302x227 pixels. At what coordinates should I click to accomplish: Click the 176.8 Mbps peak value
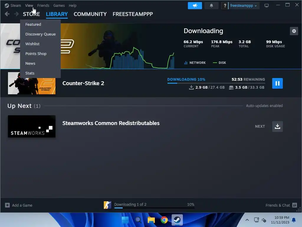coord(222,42)
